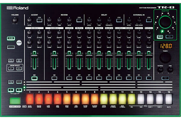Click the INST drum select button

point(19,69)
